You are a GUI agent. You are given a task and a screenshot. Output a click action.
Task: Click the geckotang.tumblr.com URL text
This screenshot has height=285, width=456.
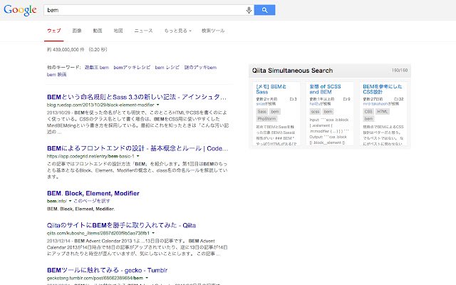click(95, 278)
